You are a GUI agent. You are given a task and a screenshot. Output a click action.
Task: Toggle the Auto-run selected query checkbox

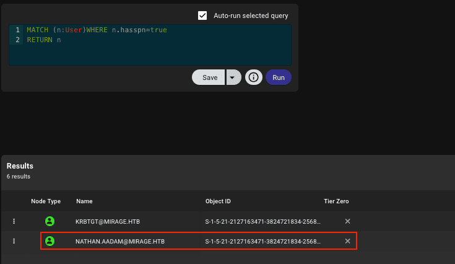pyautogui.click(x=202, y=15)
